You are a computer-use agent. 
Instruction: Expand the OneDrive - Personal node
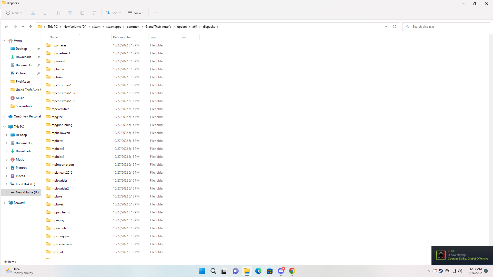tap(5, 116)
